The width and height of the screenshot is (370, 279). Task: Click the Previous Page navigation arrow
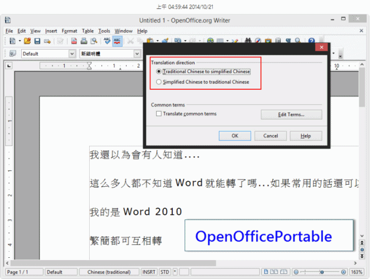(362, 243)
